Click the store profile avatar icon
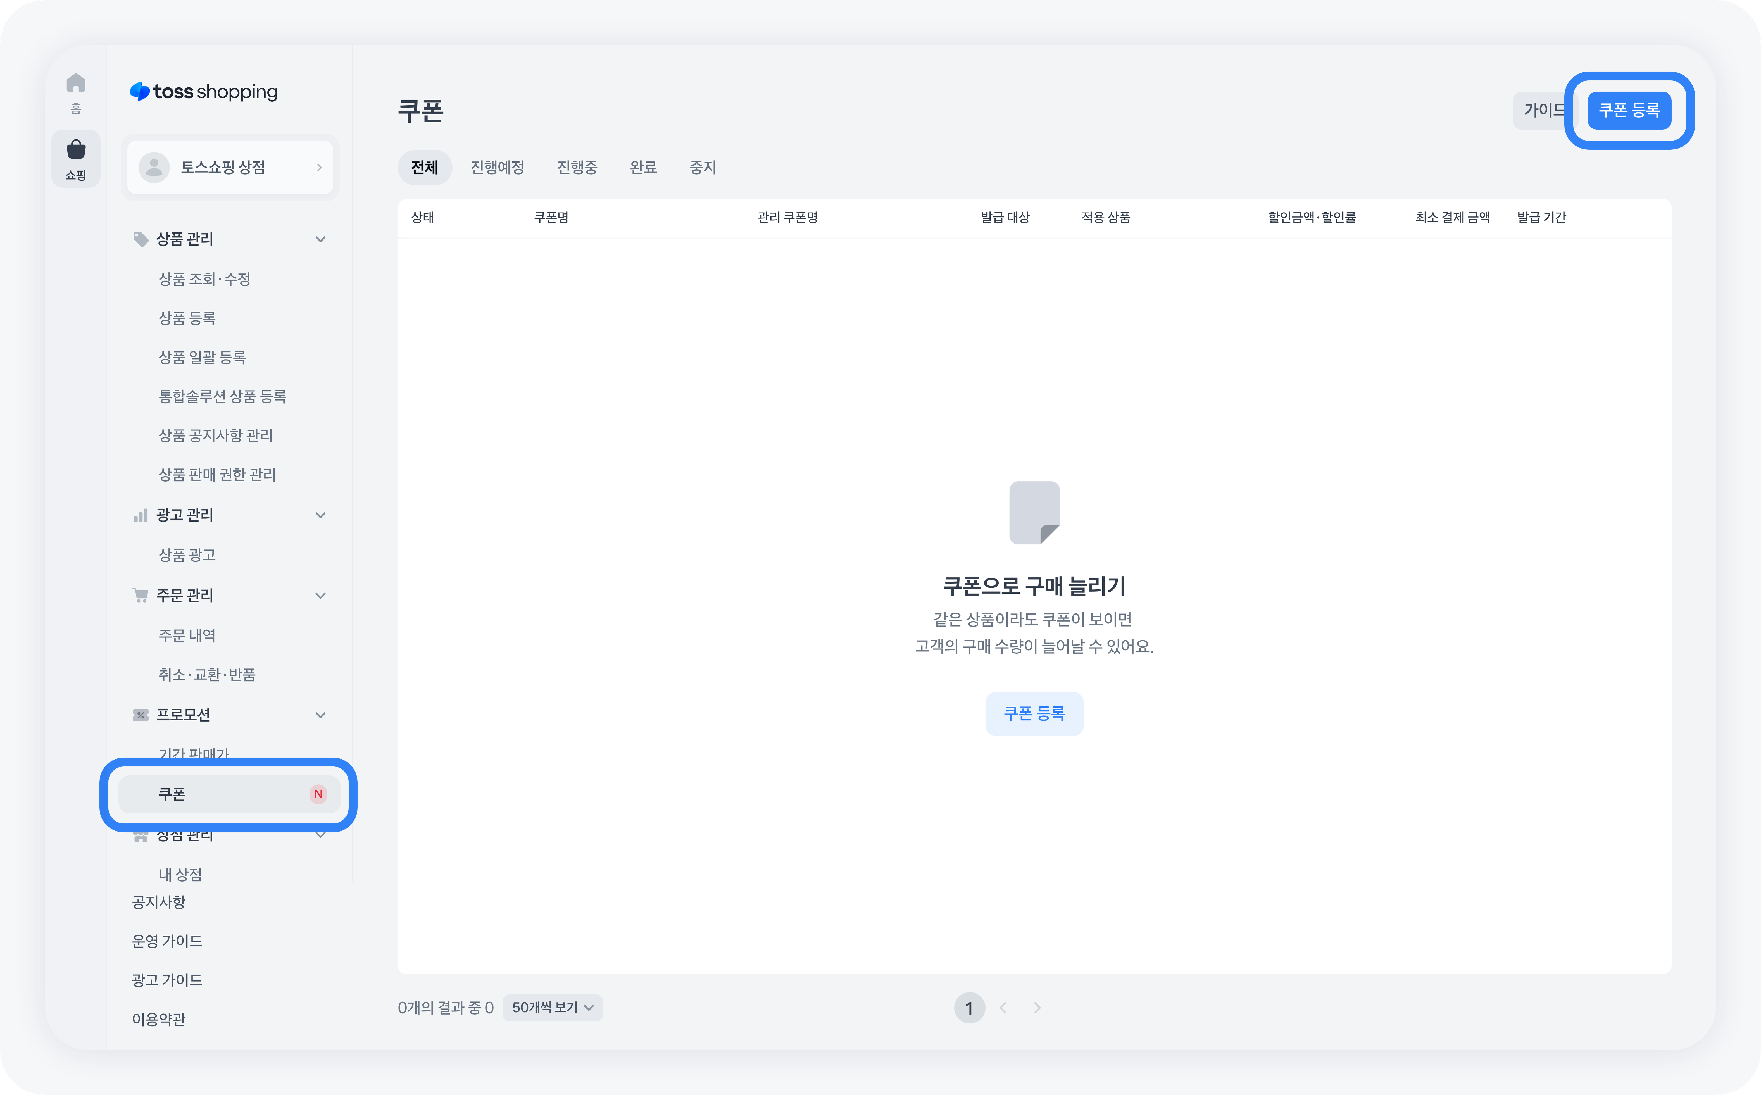This screenshot has height=1095, width=1761. coord(154,167)
